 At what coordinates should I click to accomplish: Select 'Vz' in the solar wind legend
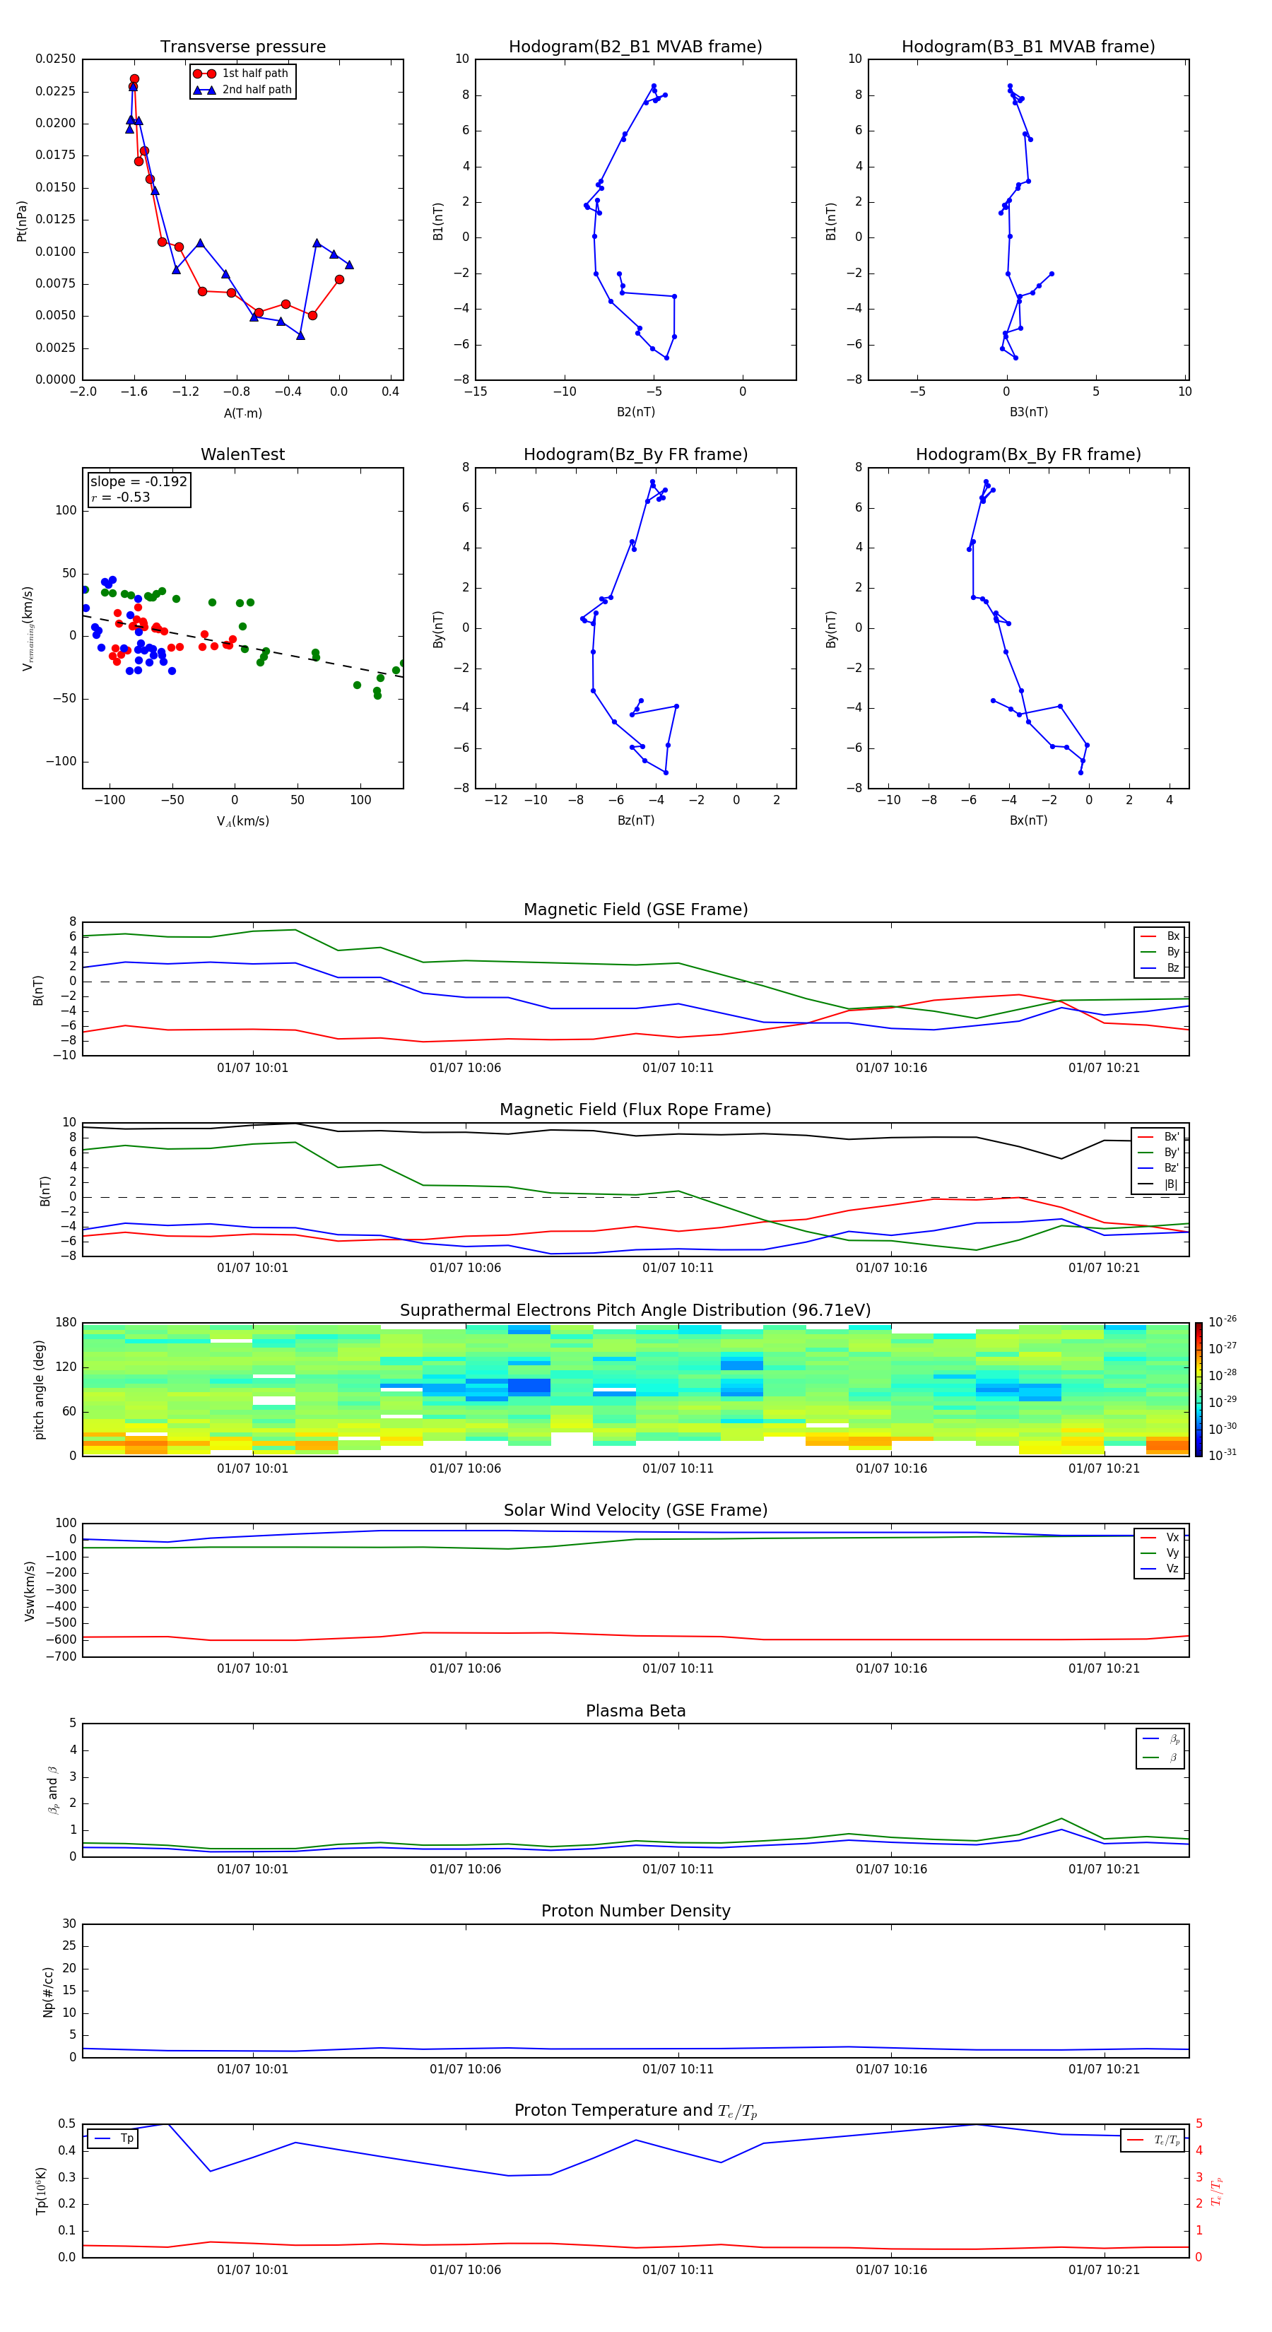tap(1160, 1569)
